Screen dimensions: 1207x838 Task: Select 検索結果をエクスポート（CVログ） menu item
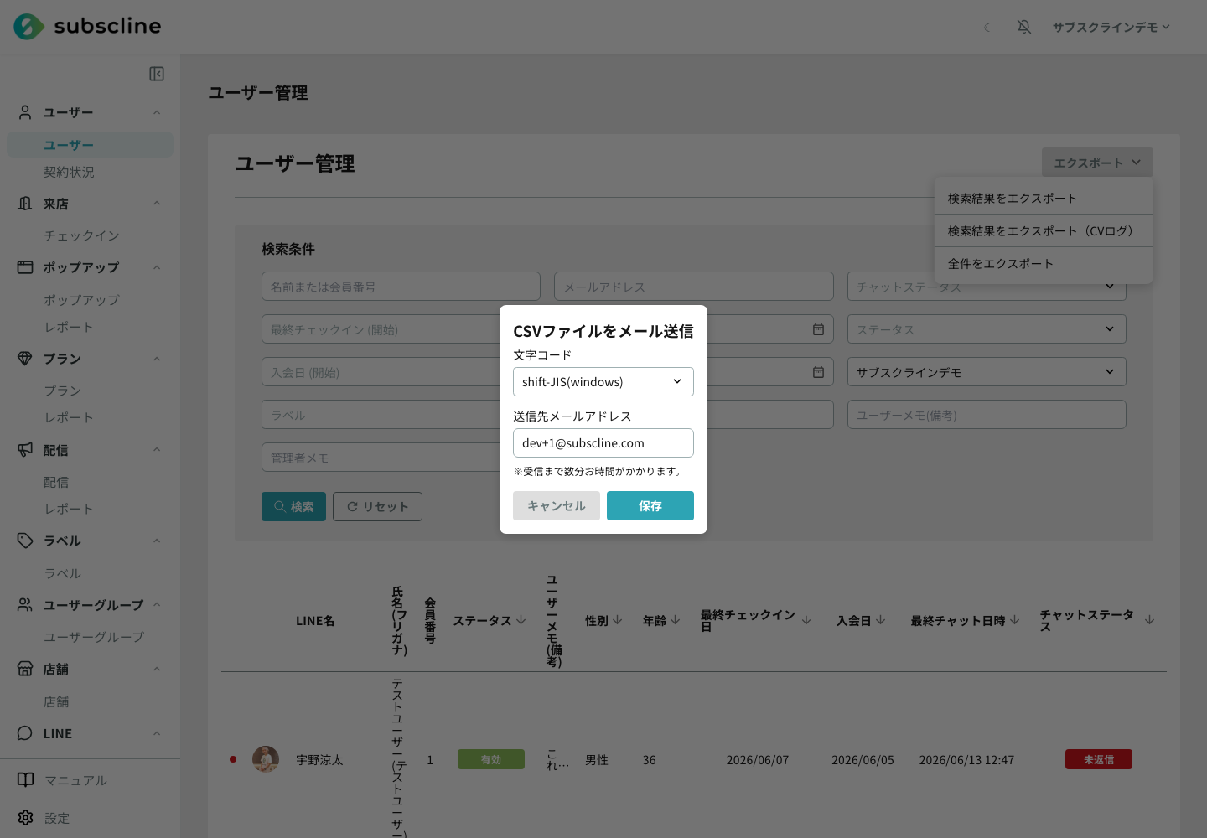pos(1044,230)
